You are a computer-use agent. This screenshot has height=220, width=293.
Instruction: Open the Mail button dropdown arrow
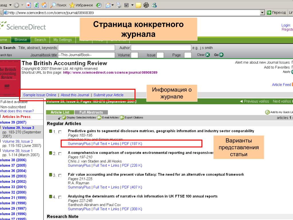[x=112, y=5]
